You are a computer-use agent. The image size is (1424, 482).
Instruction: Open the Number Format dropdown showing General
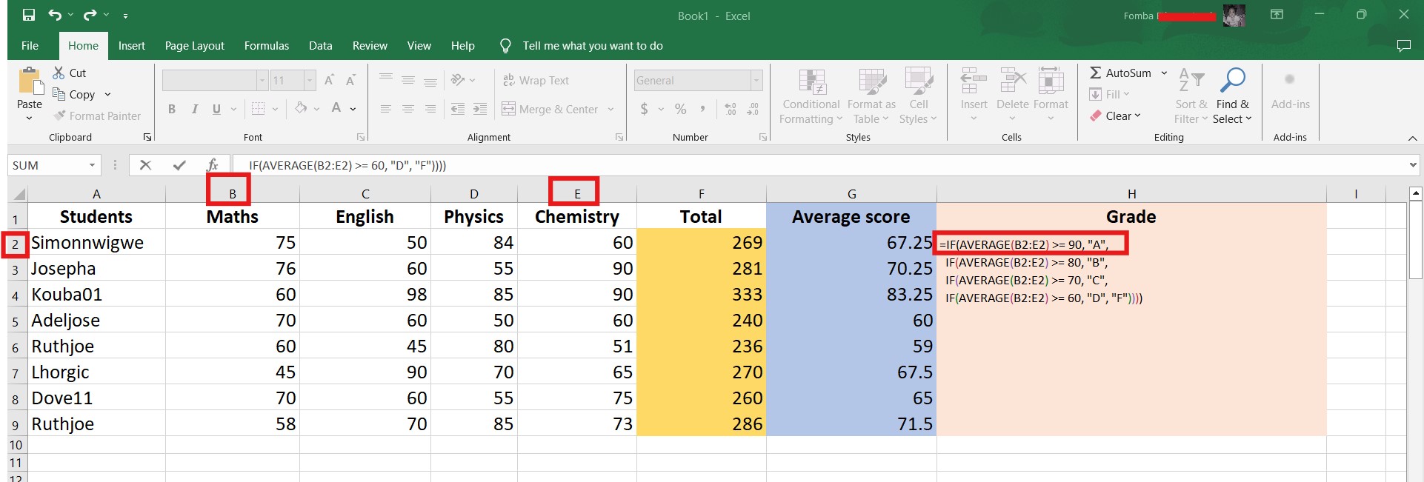[756, 80]
